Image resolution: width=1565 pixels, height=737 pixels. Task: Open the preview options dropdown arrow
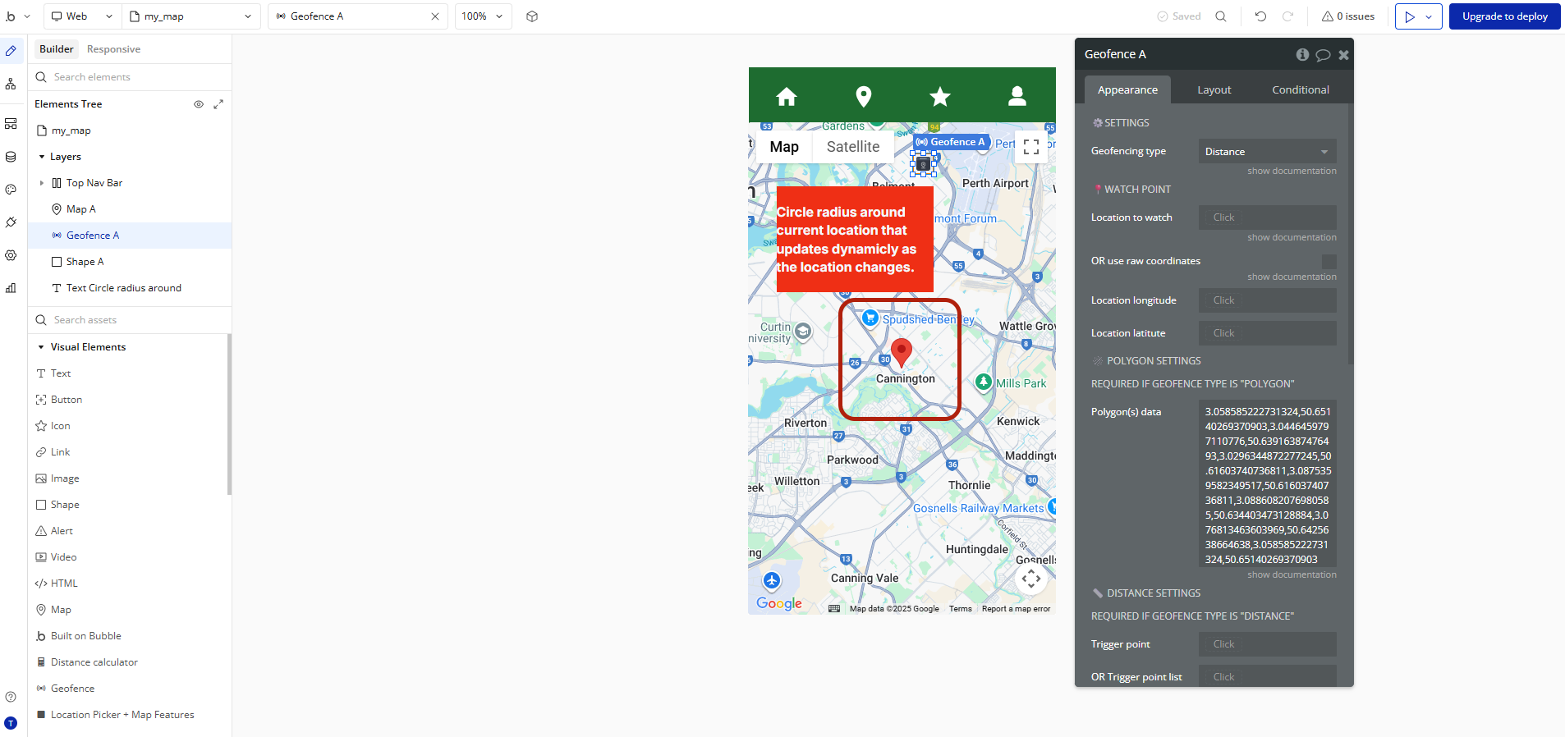[x=1430, y=16]
